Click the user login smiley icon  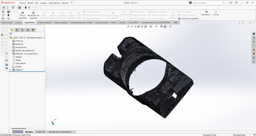point(231,3)
